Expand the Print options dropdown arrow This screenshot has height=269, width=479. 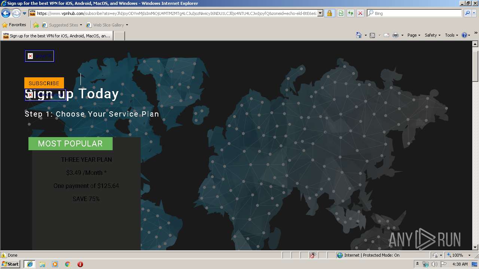tap(402, 35)
